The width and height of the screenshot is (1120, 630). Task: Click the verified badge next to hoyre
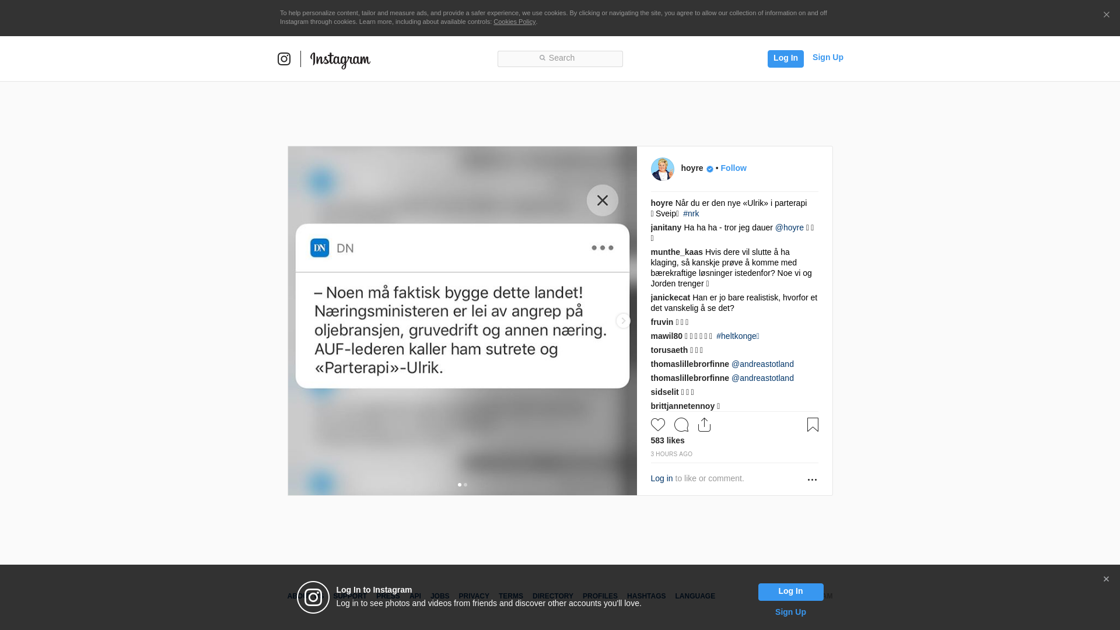[709, 169]
